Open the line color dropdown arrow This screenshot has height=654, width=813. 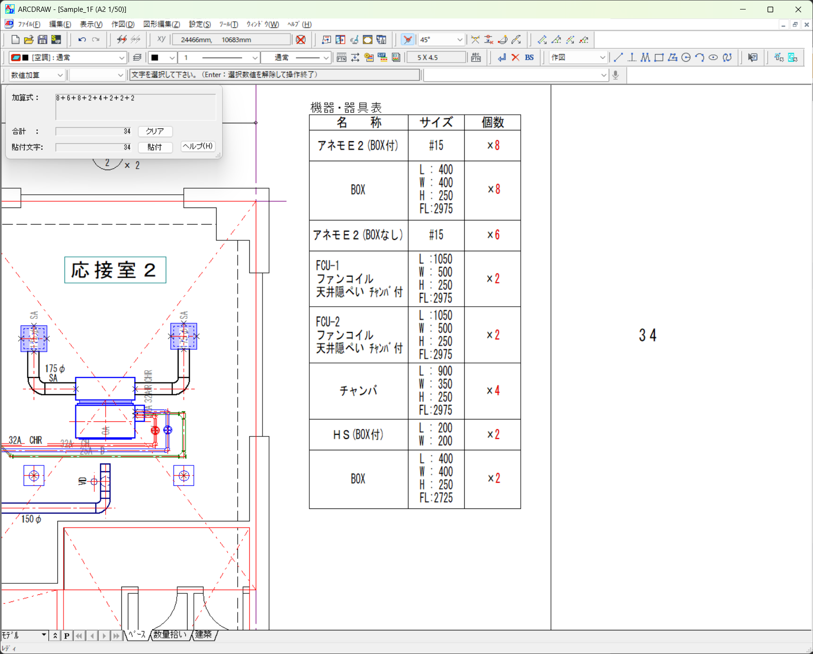(x=172, y=57)
